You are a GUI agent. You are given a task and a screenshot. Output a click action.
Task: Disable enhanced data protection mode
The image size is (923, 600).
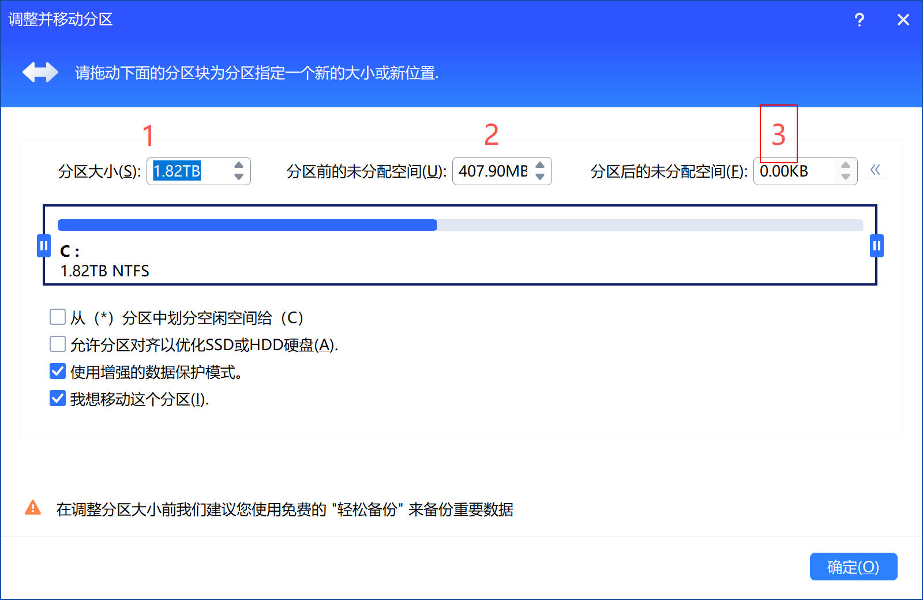tap(58, 372)
